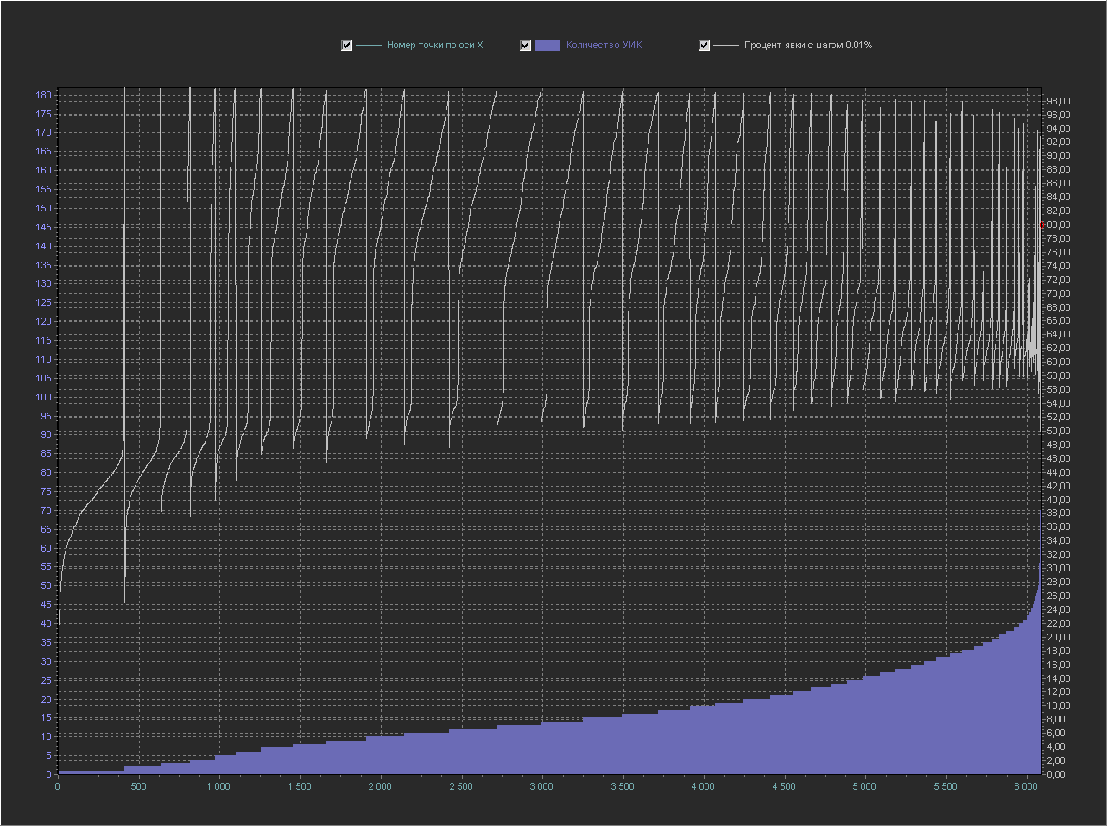Viewport: 1107px width, 826px height.
Task: Click the "50,00" label on the right axis
Action: pos(1058,431)
